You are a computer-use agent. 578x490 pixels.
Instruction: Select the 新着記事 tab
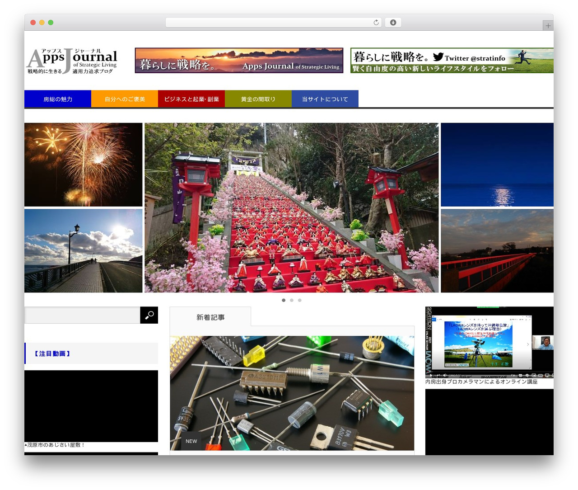coord(210,317)
